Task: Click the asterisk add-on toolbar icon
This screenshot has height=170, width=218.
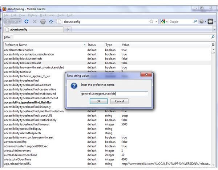Action: 210,22
